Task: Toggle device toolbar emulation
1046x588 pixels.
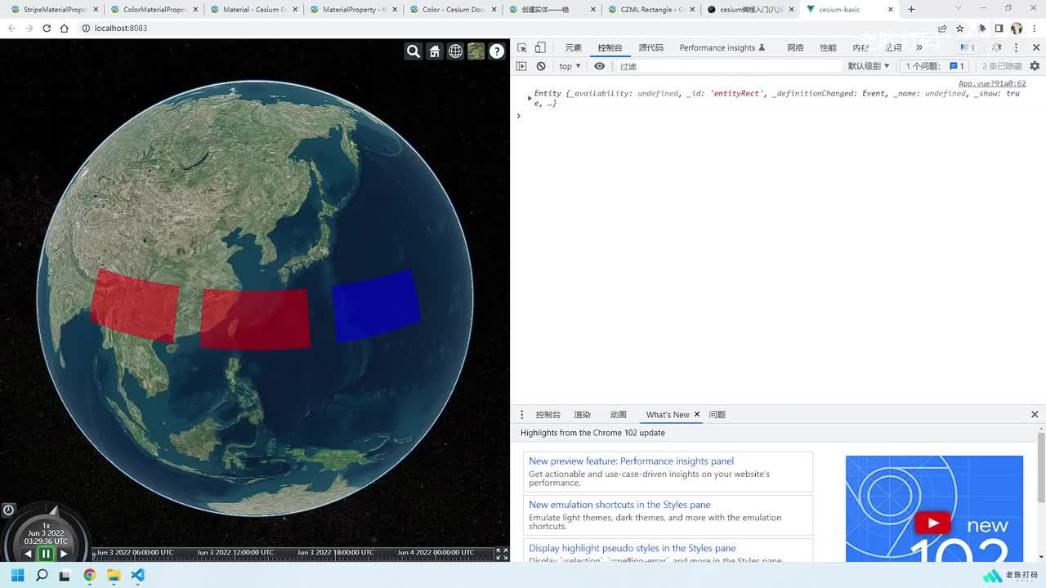Action: (x=540, y=48)
